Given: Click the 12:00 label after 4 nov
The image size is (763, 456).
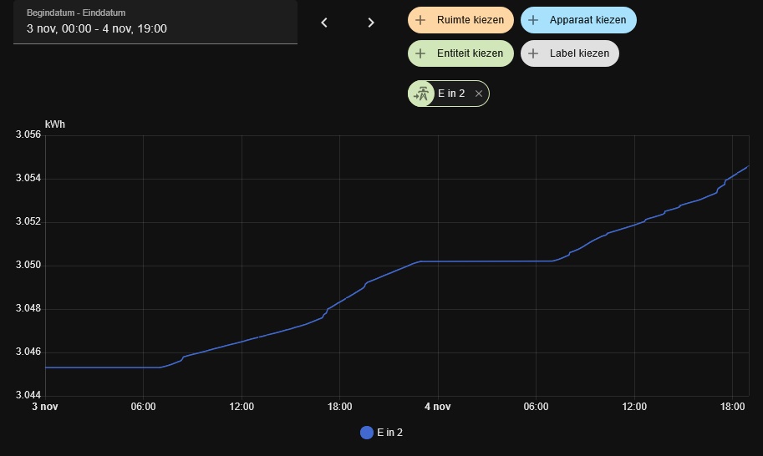Looking at the screenshot, I should click(x=634, y=407).
